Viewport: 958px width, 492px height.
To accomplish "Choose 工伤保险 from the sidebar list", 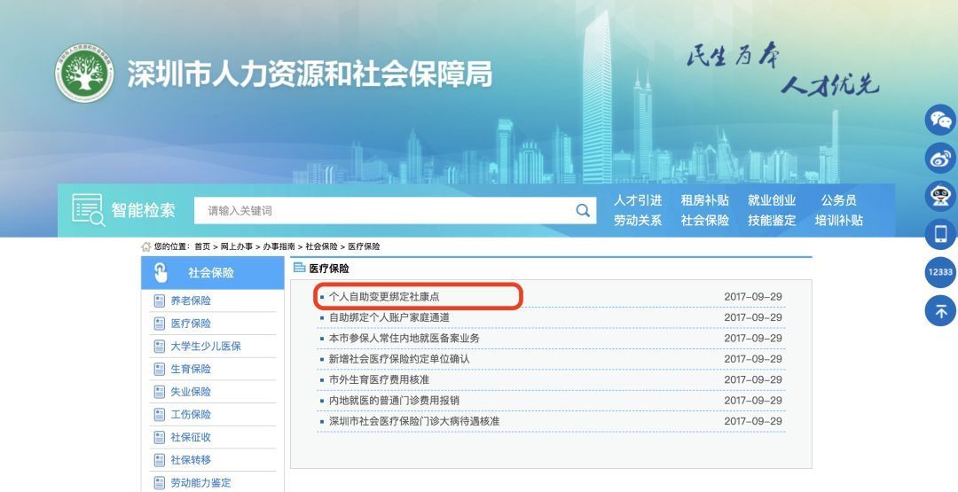I will (191, 414).
